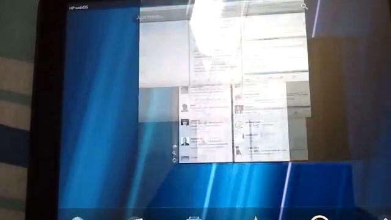The image size is (391, 220).
Task: Click the refresh circle icon on the card's sidebar
Action: (175, 160)
